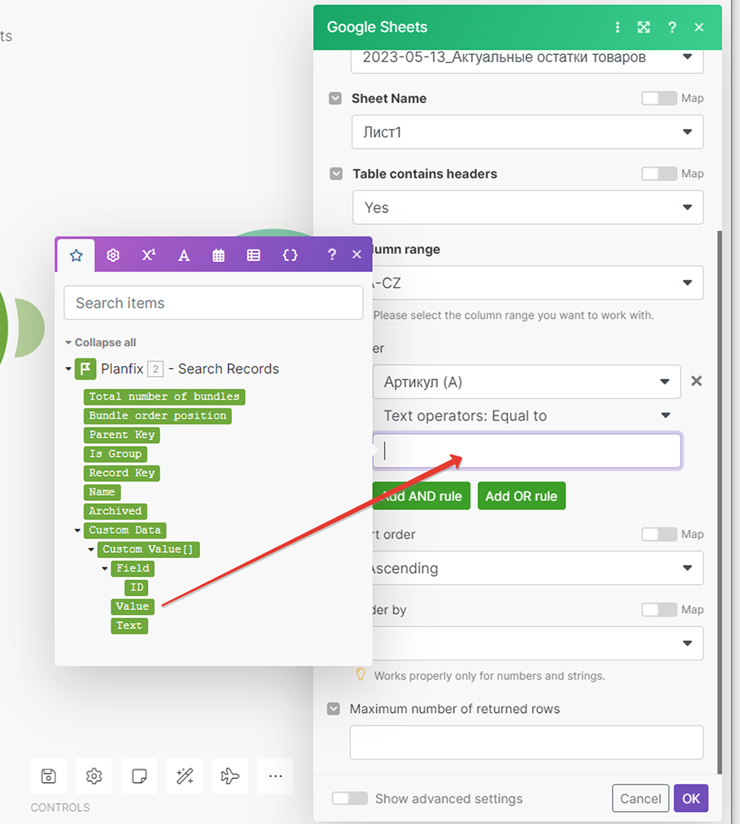Open more controls via the three dots
This screenshot has width=740, height=824.
tap(275, 776)
